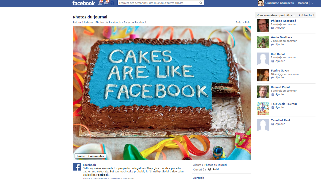Image resolution: width=321 pixels, height=179 pixels.
Task: Click Afficher tout in suggestions
Action: click(x=306, y=15)
